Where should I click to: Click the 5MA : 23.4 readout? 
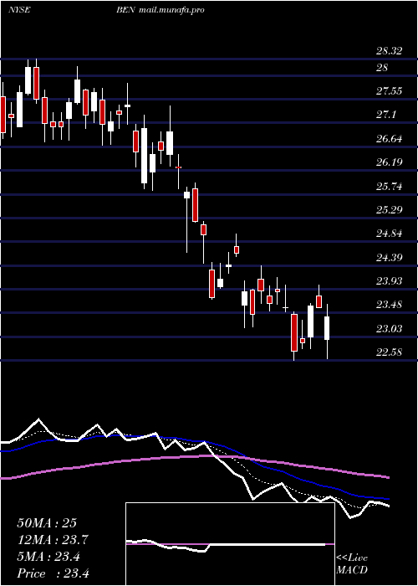pos(48,557)
